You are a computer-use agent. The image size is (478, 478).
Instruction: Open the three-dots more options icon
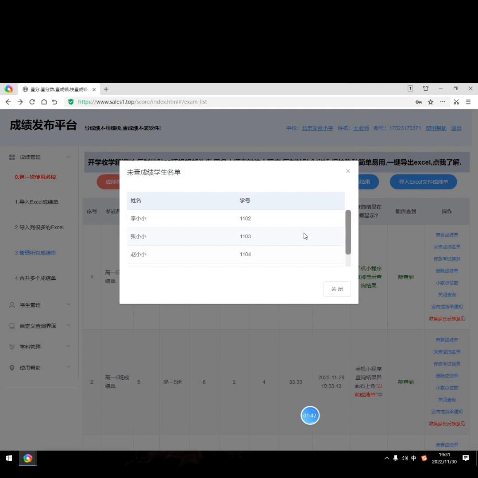pos(443,101)
